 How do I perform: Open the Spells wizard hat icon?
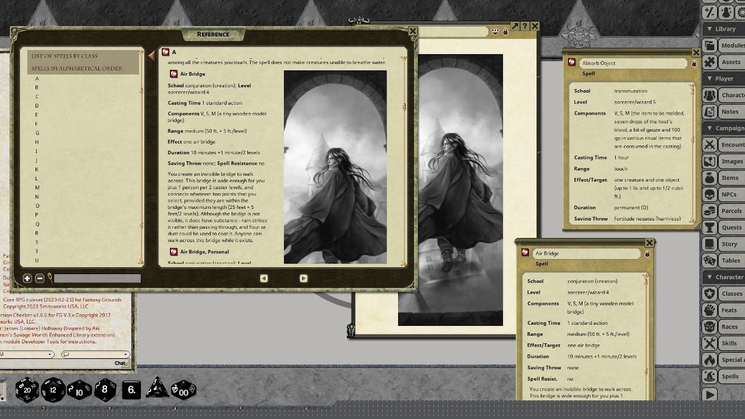tap(709, 376)
